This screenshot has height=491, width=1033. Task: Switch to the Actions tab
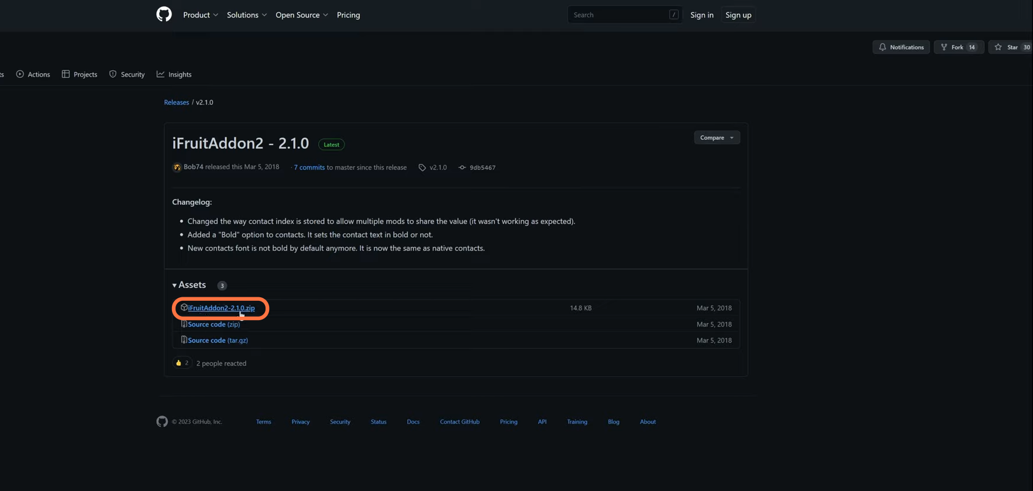tap(33, 74)
